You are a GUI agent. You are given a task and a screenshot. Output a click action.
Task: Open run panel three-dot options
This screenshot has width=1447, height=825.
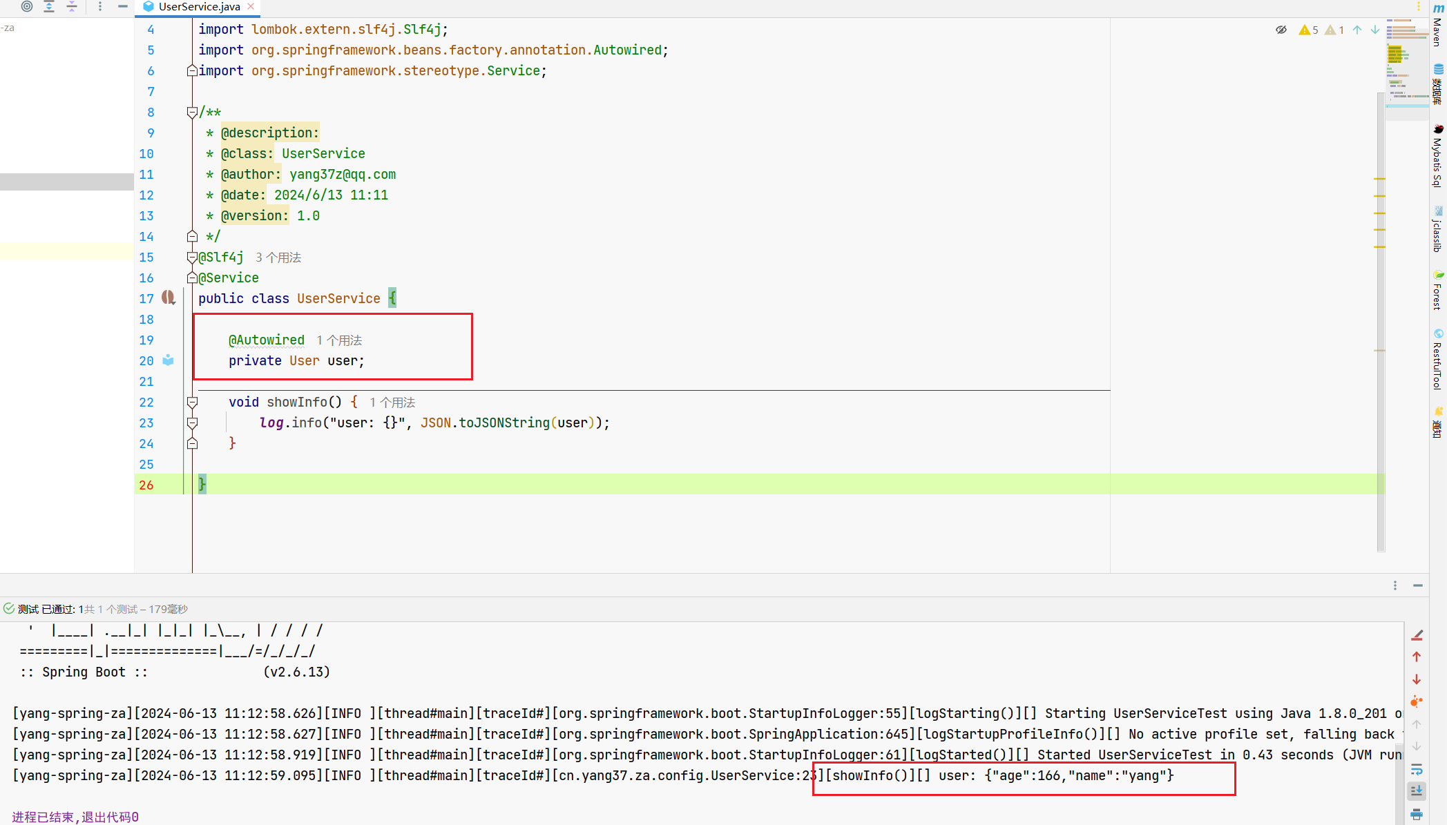tap(1395, 585)
